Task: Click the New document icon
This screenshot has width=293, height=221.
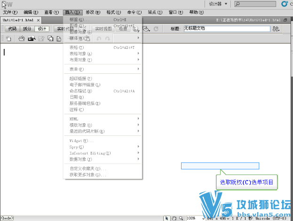Action: [x=8, y=39]
